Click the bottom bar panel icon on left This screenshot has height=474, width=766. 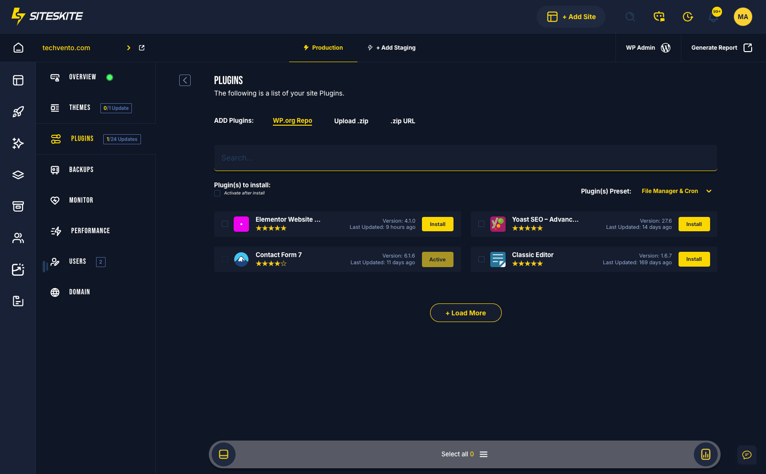(x=224, y=454)
